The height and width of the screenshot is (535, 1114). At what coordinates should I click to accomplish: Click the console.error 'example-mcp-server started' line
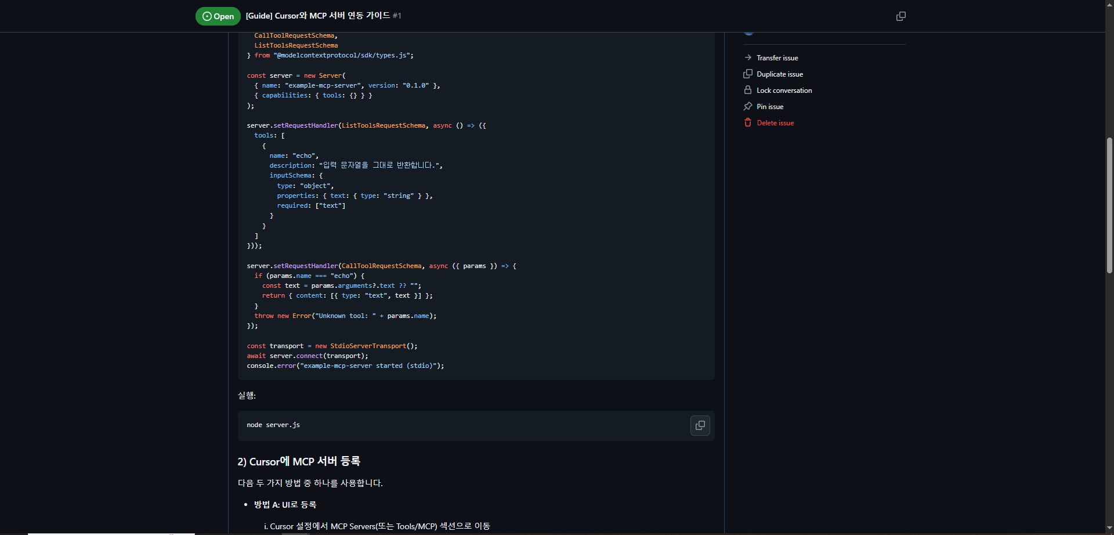click(x=345, y=366)
